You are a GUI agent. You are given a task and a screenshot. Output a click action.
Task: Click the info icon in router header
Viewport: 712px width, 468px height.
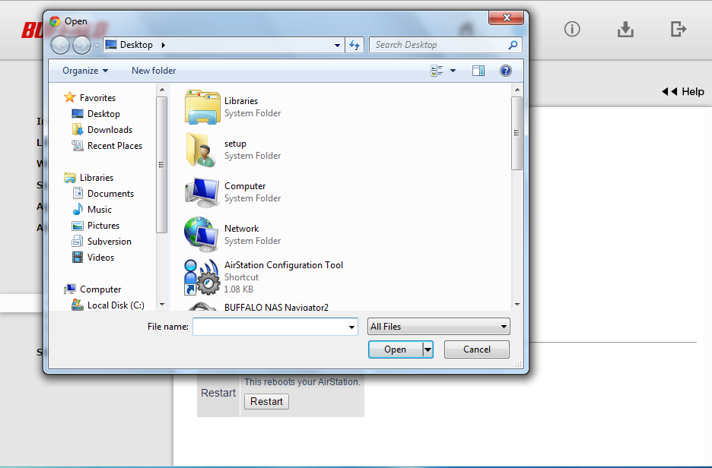(572, 29)
